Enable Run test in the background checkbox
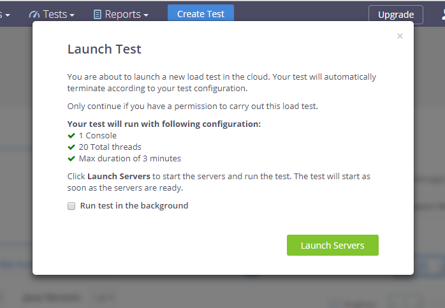Screen dimensions: 445x308 71,206
